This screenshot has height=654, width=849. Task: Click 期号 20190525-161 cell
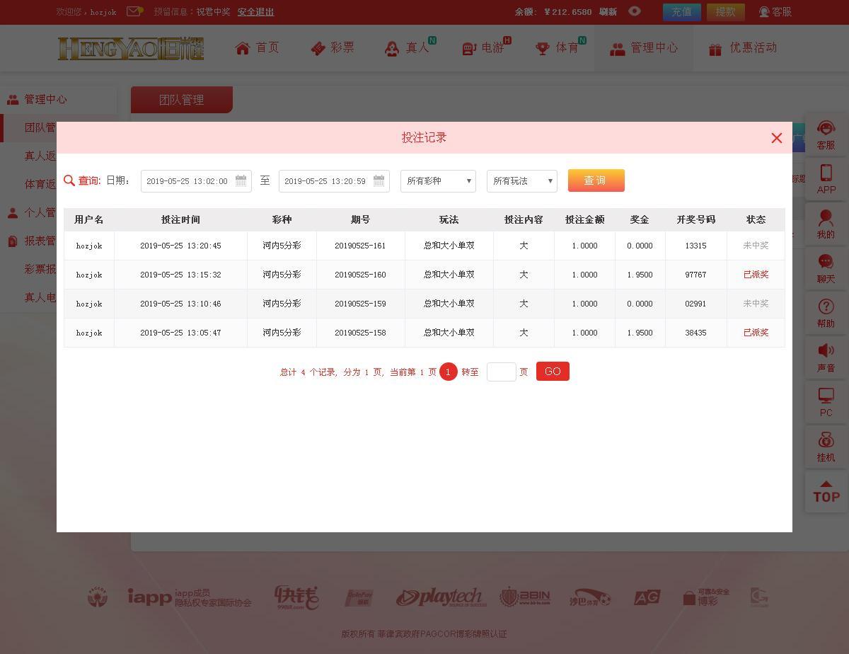(360, 246)
